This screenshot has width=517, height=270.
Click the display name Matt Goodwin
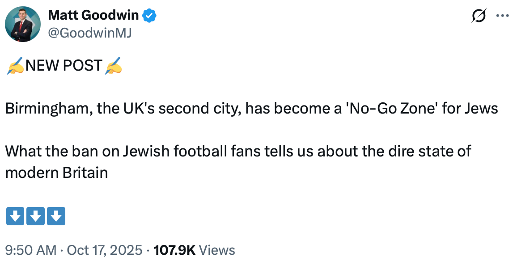93,15
